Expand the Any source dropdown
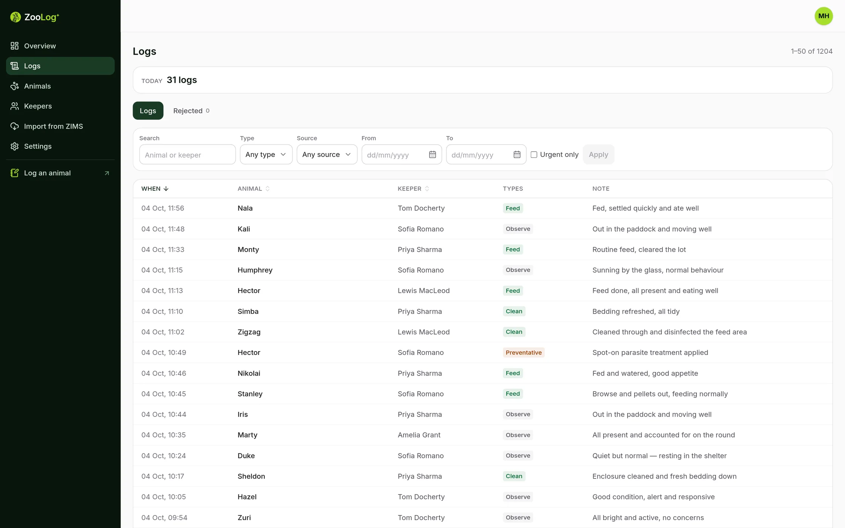Screen dimensions: 845x528 coord(327,155)
